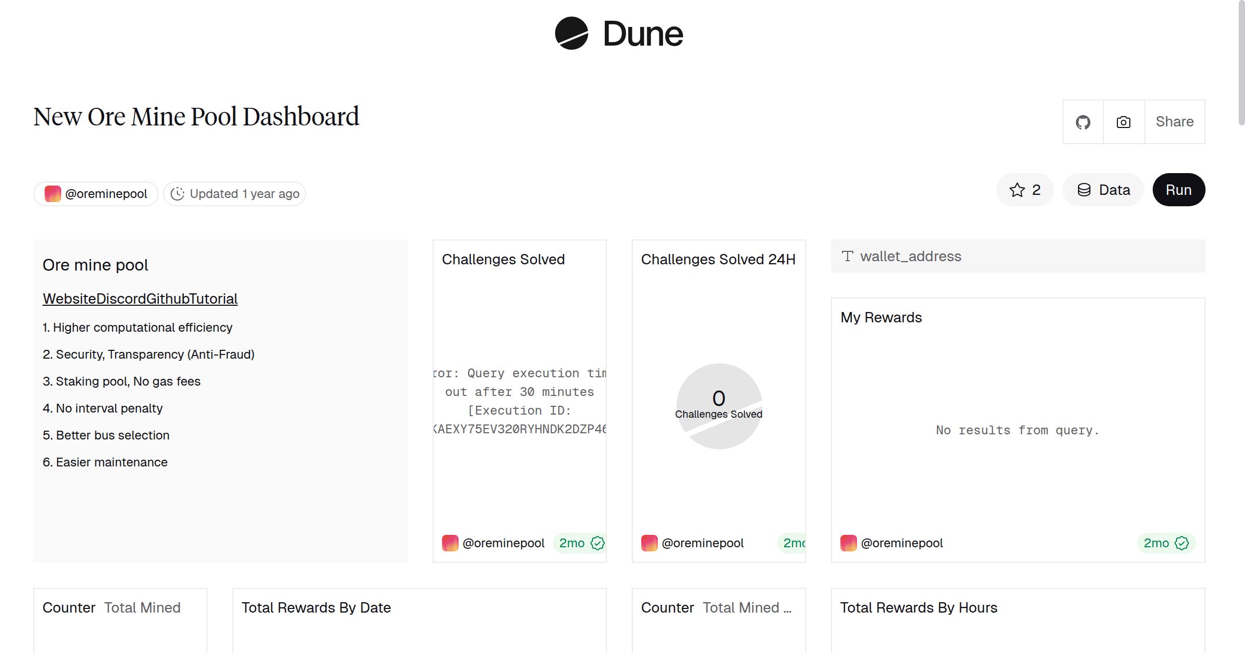Toggle the star favorite counter showing 2
The image size is (1245, 653).
coord(1024,190)
